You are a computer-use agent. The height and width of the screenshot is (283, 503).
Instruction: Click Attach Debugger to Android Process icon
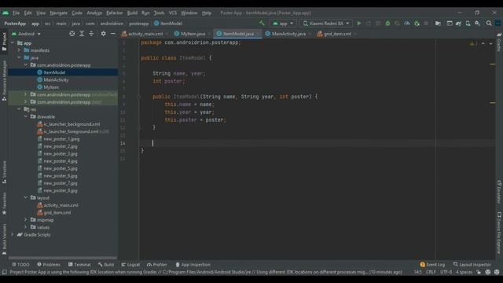tap(417, 24)
